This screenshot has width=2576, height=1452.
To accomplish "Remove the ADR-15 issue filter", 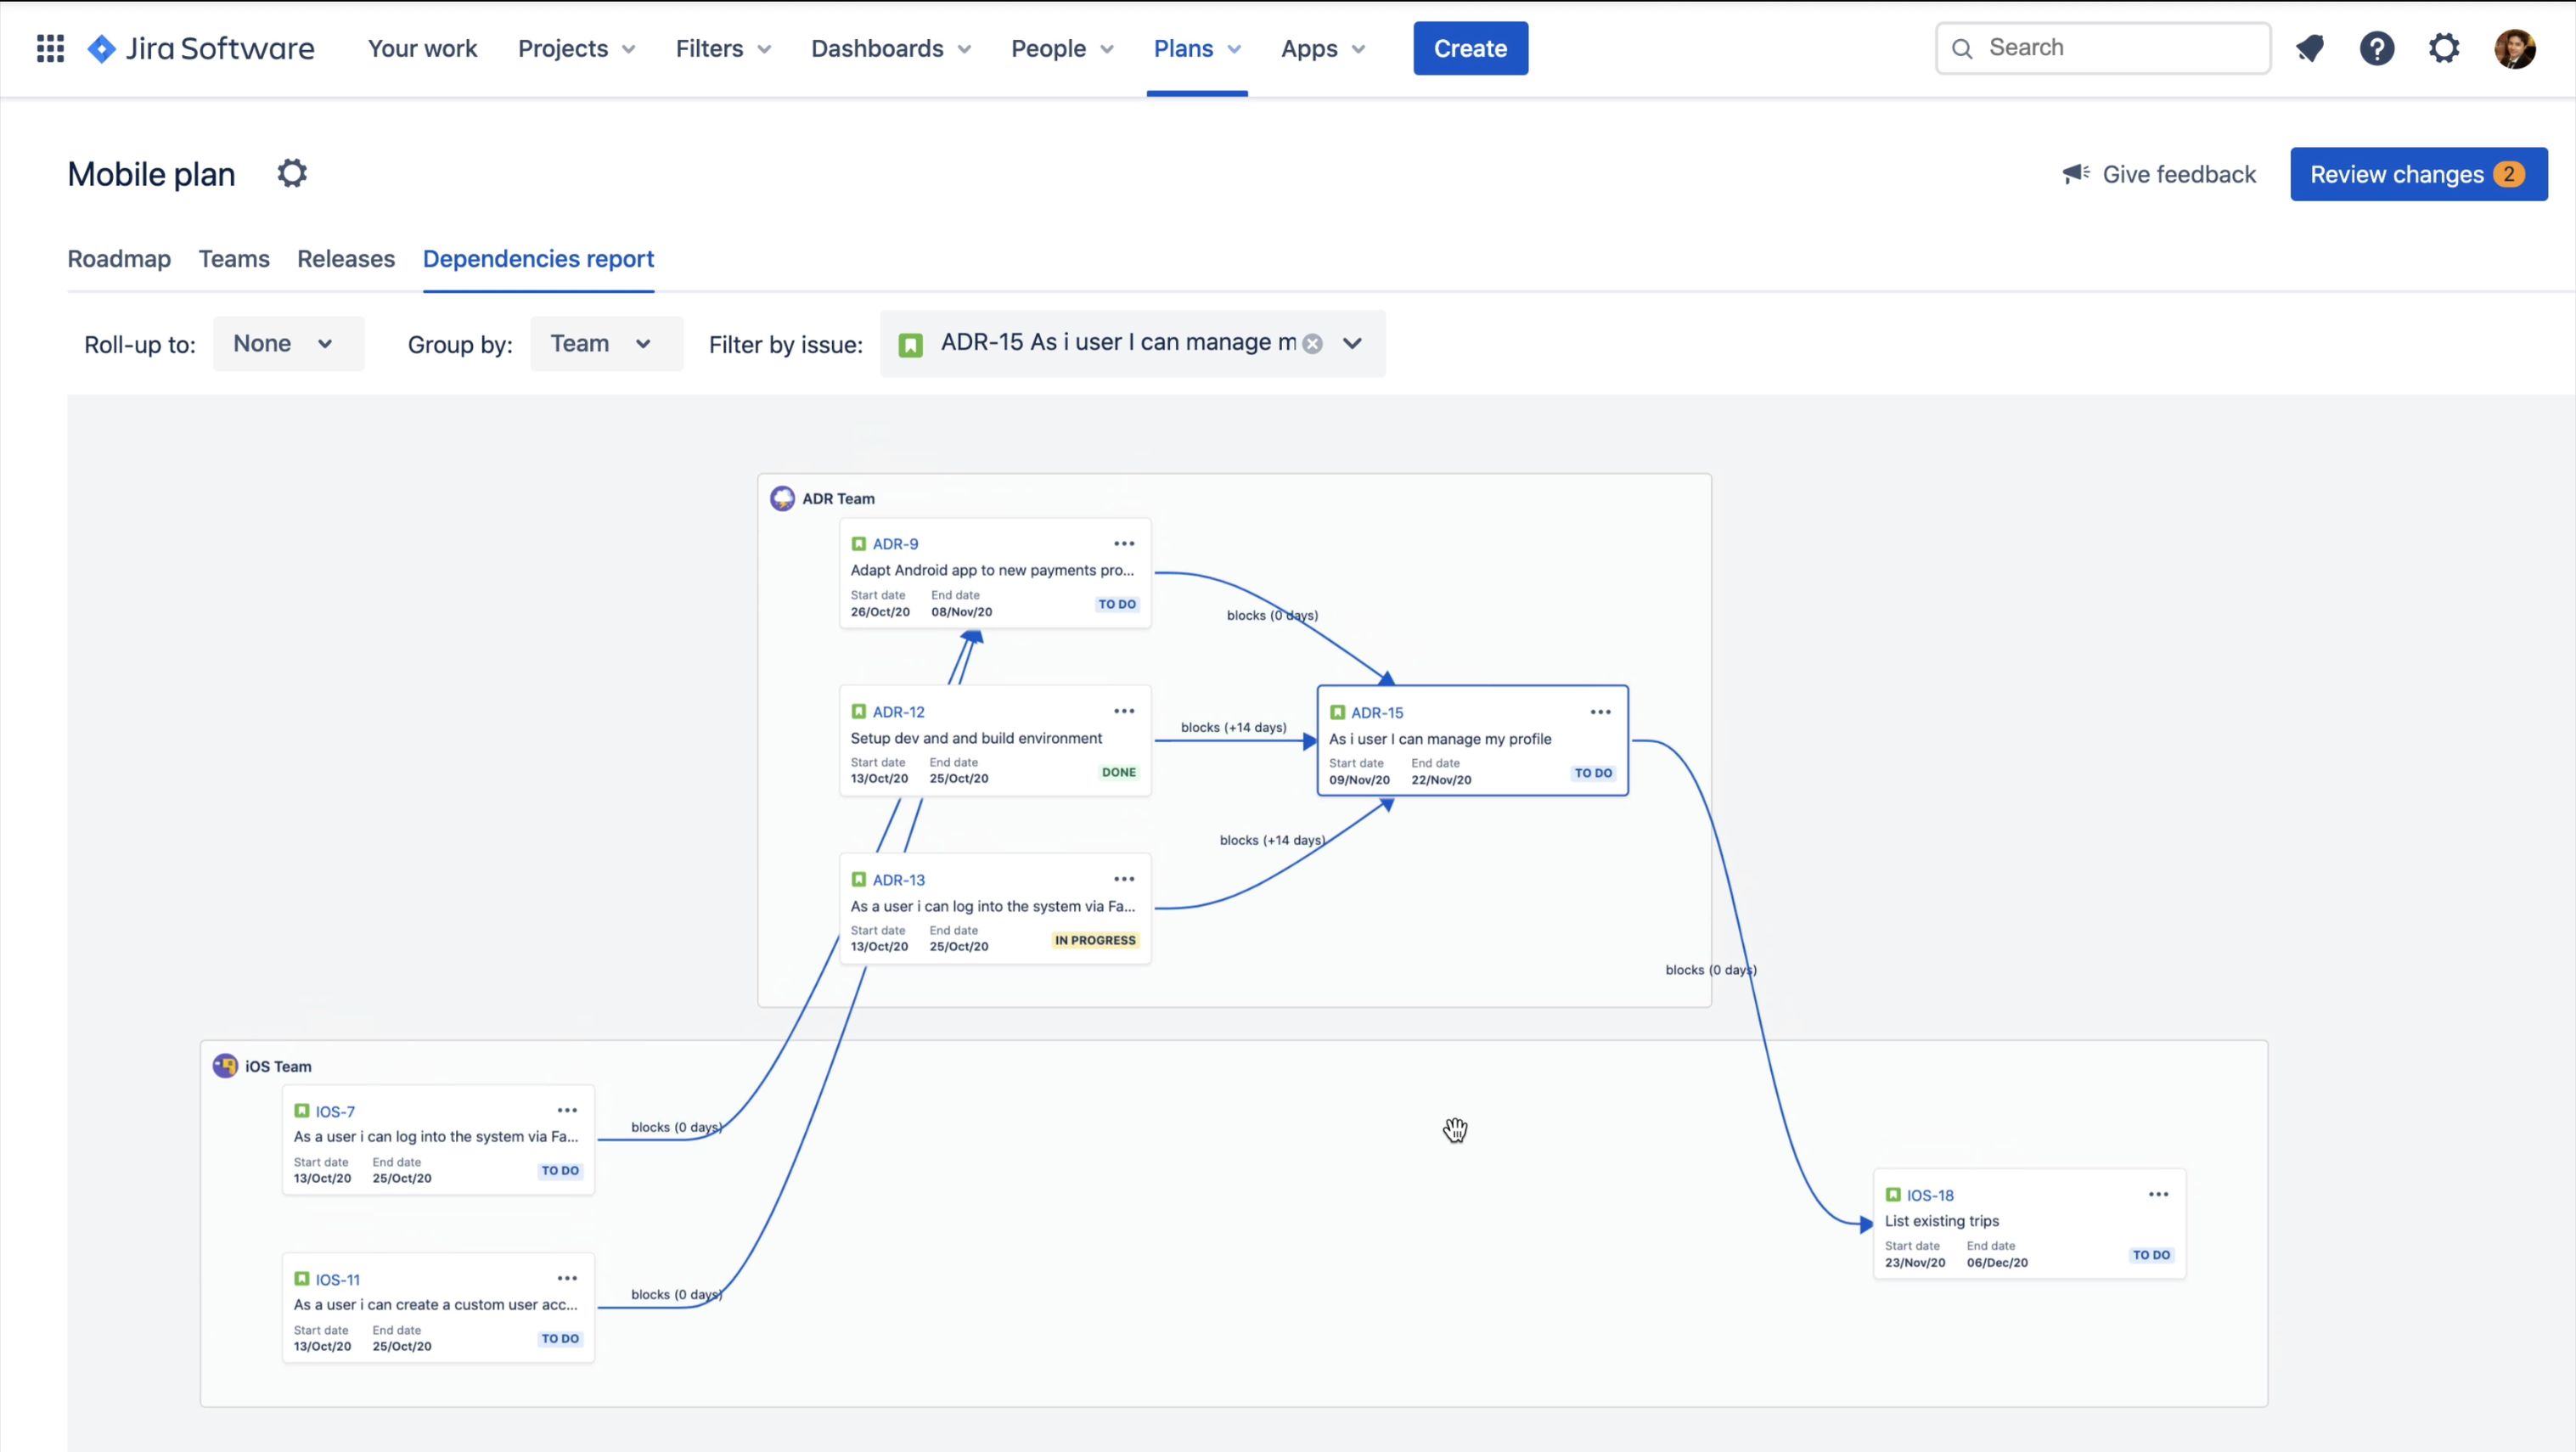I will (1313, 343).
